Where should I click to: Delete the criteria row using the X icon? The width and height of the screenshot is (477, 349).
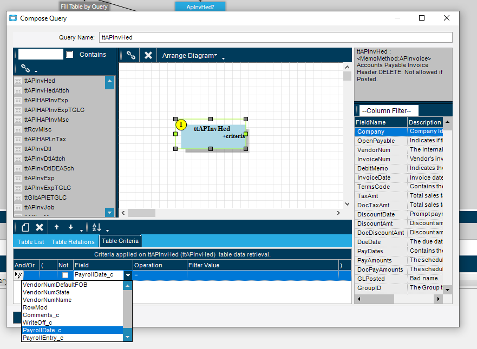click(x=40, y=227)
